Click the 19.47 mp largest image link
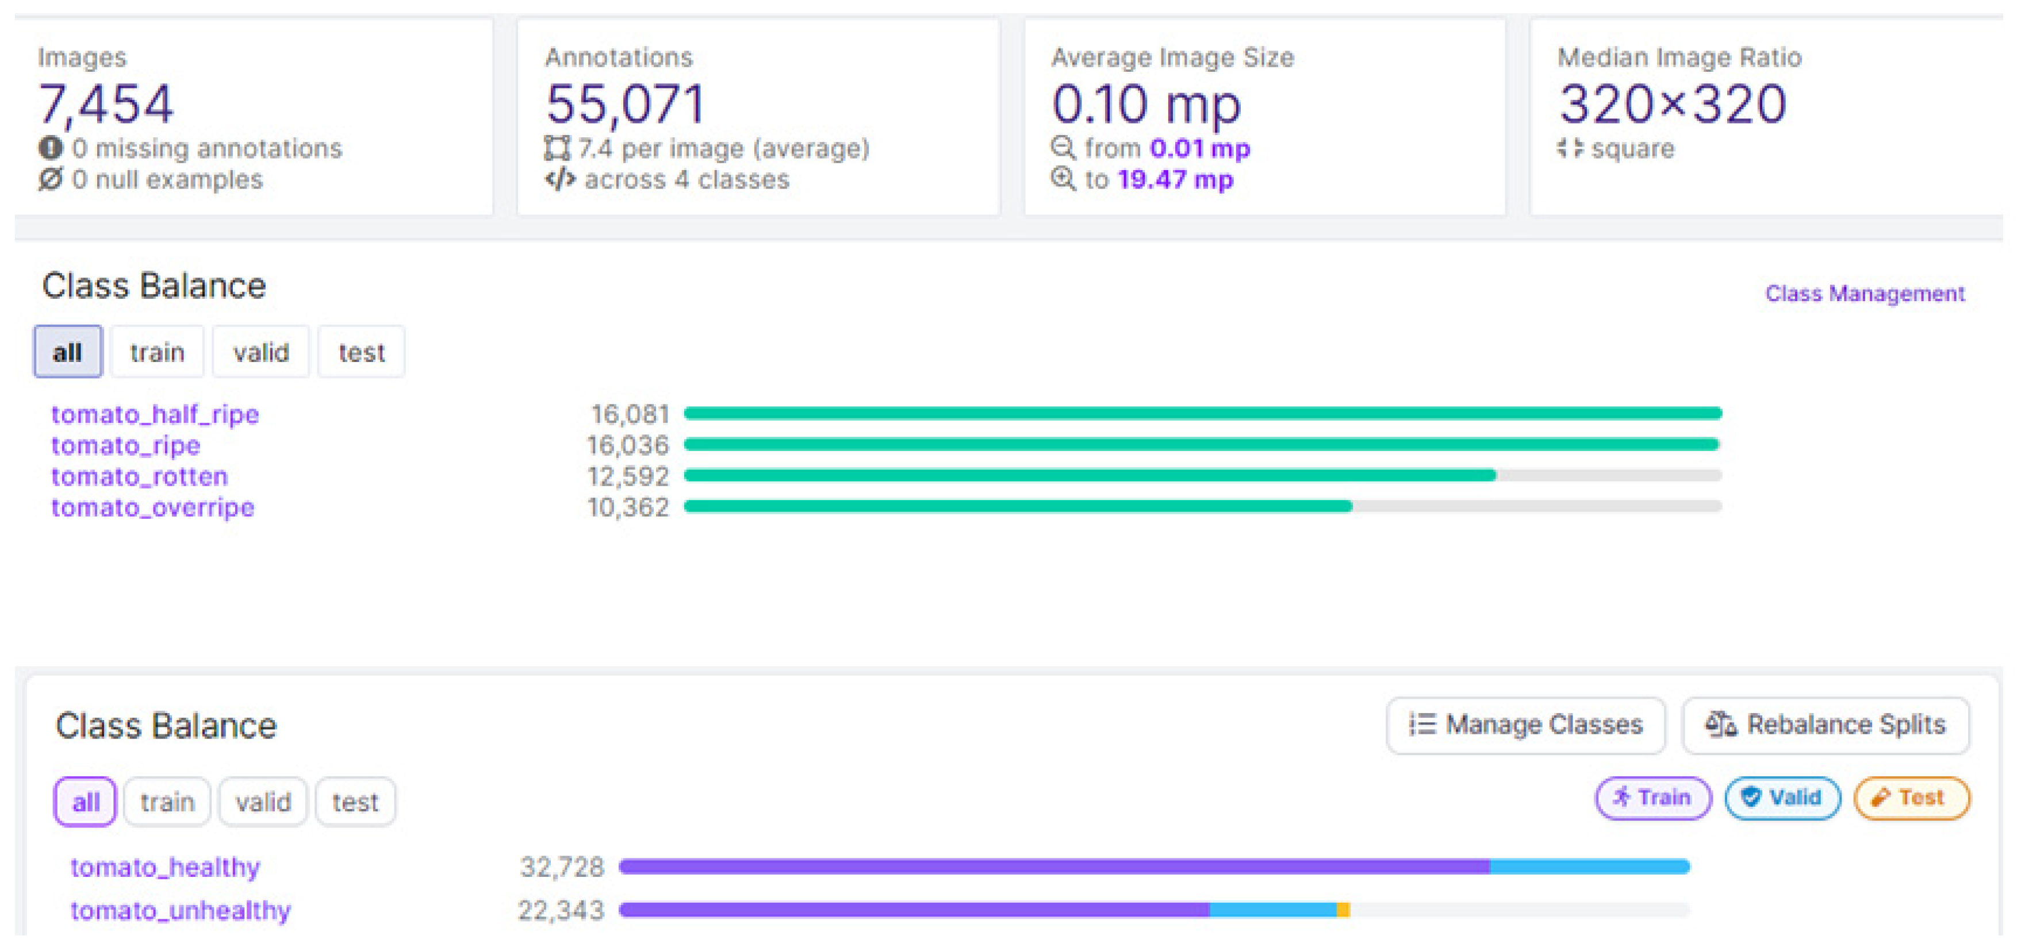 (x=1175, y=179)
